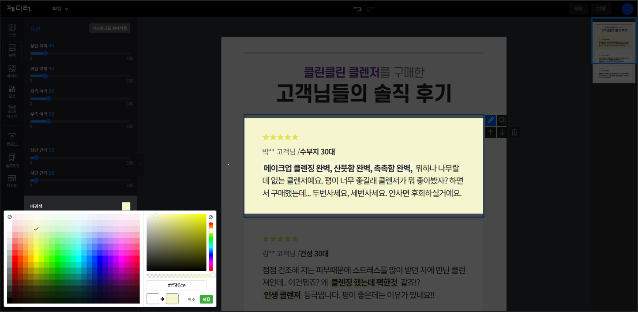
Task: Adjust the 우측 여백 (right margin) slider
Action: (80, 121)
